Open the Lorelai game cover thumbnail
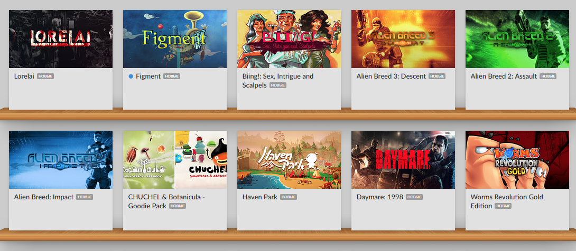The height and width of the screenshot is (251, 576). click(x=61, y=39)
